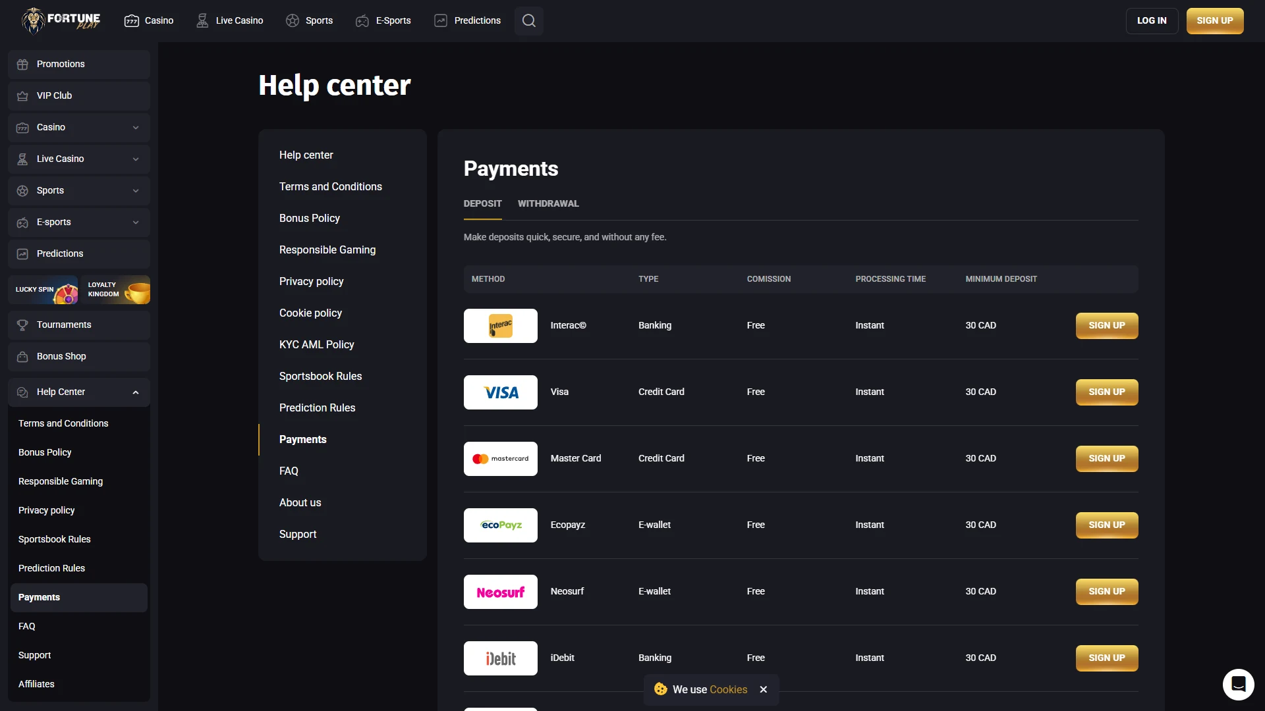Open Support in help menu
Image resolution: width=1265 pixels, height=711 pixels.
298,534
